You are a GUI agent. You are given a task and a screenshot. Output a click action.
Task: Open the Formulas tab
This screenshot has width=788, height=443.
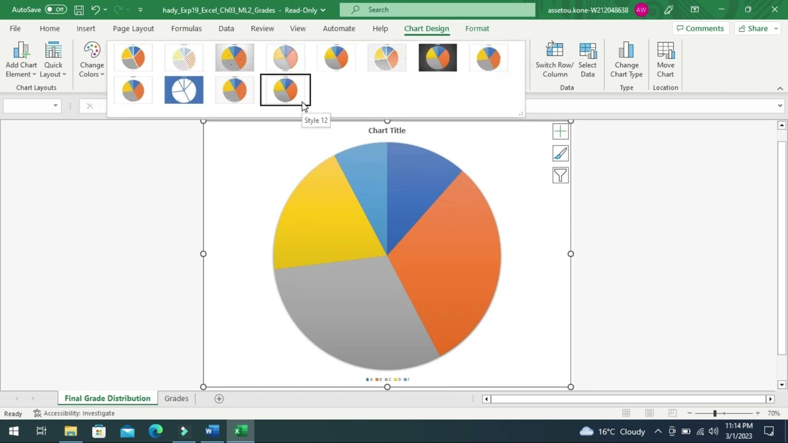point(187,28)
